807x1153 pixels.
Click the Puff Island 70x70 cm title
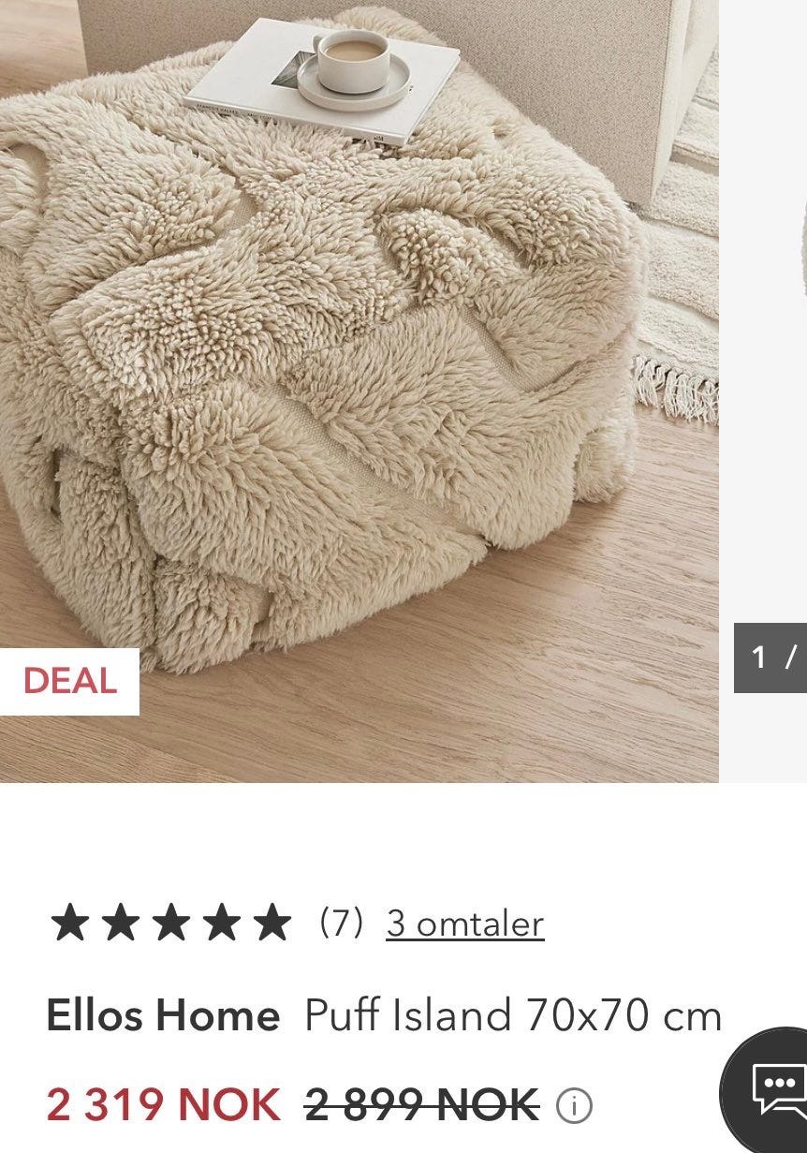click(x=513, y=1015)
